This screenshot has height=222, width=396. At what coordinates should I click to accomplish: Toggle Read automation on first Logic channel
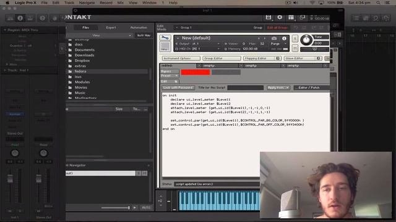click(15, 145)
